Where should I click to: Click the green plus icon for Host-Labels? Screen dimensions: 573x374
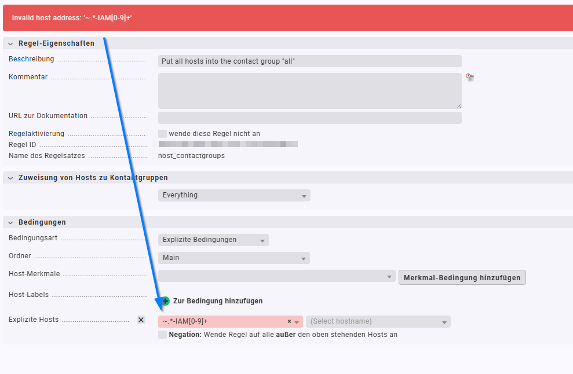point(165,301)
